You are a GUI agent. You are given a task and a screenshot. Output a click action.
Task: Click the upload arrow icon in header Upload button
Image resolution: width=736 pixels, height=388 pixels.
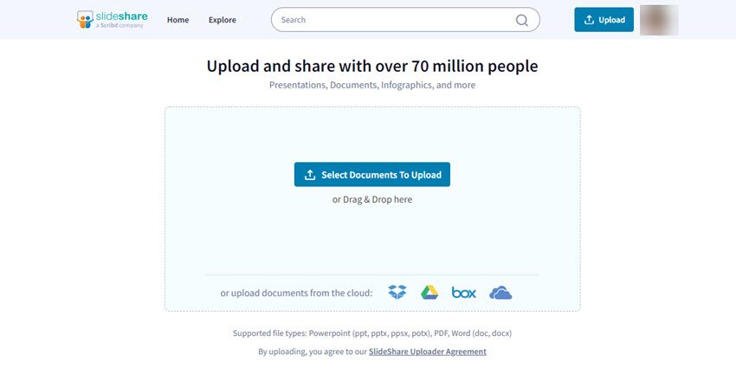[x=589, y=20]
